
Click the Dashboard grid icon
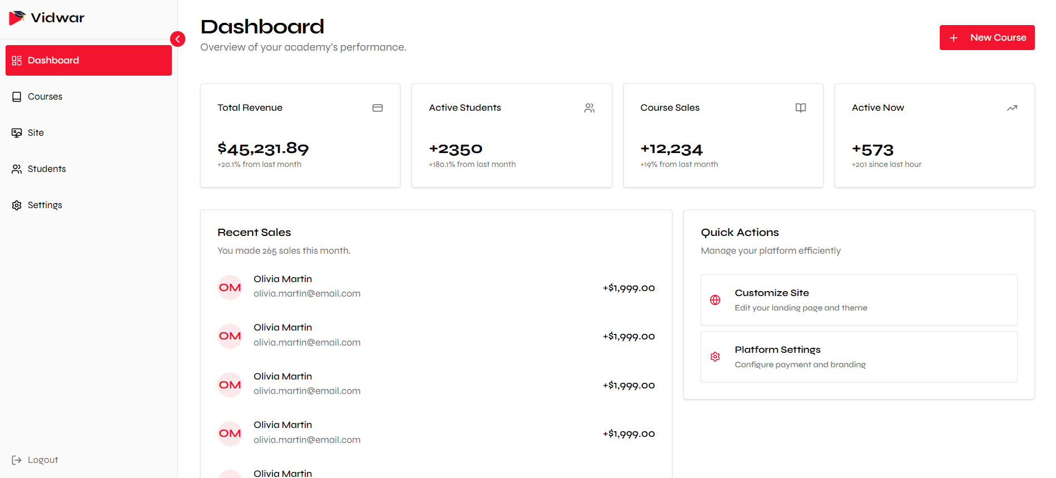[17, 60]
